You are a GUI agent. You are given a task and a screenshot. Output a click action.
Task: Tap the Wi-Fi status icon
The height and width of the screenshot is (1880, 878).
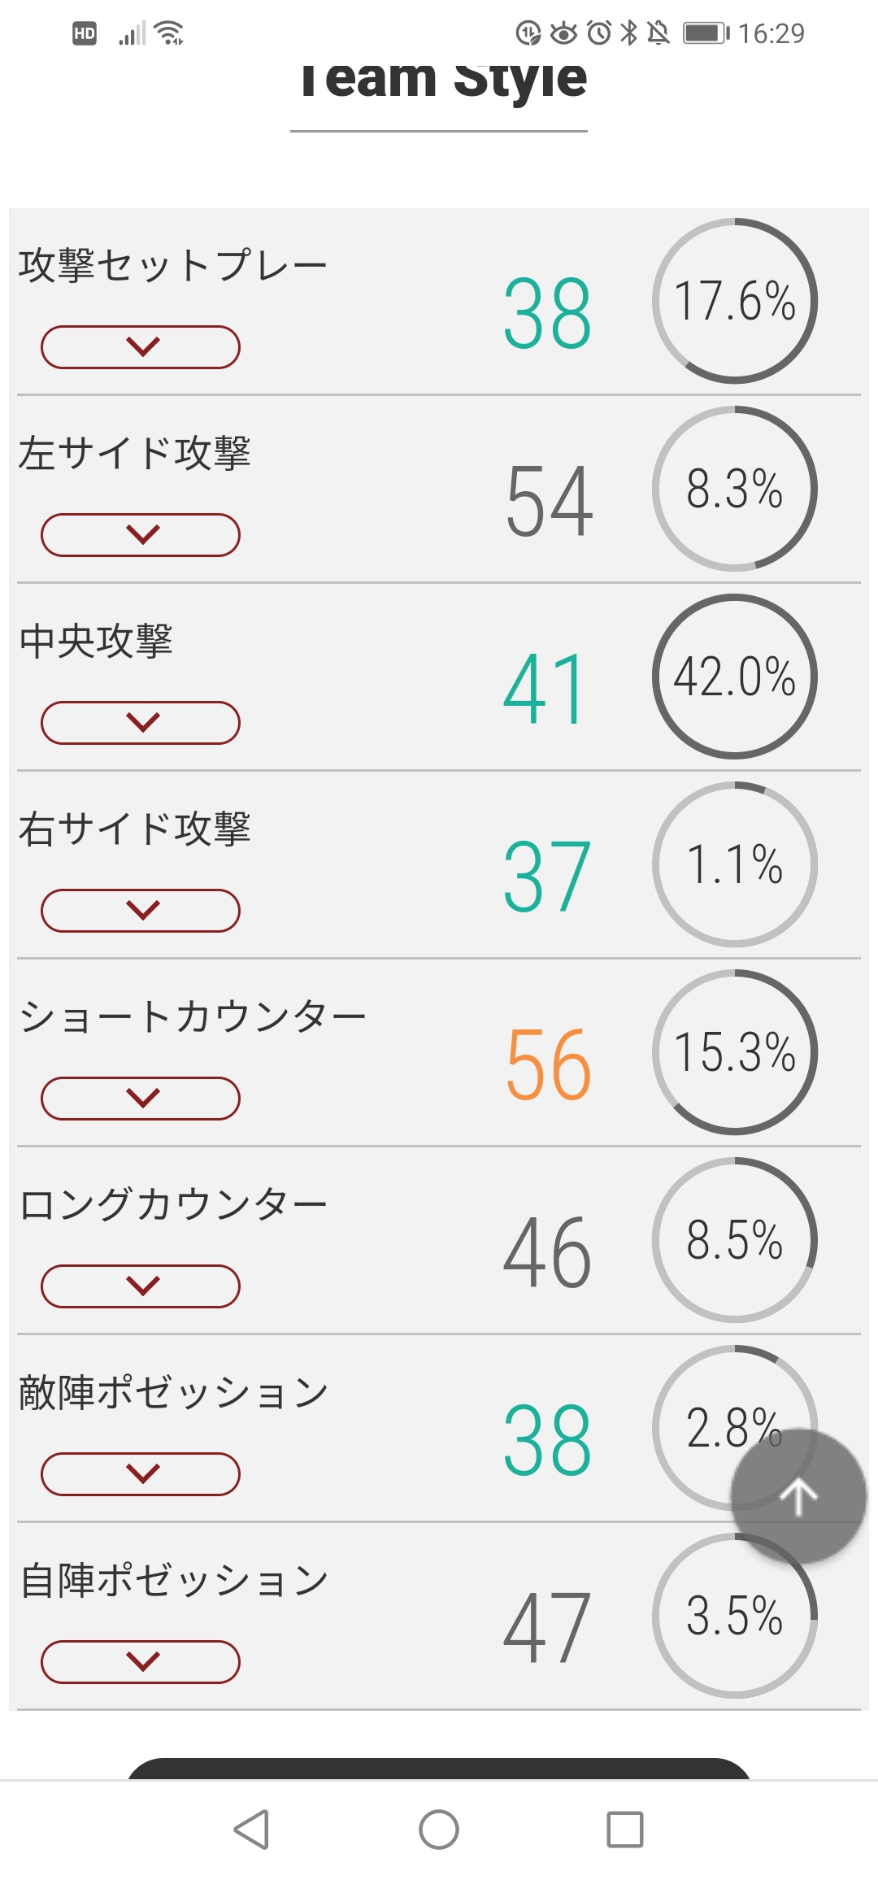click(x=169, y=33)
